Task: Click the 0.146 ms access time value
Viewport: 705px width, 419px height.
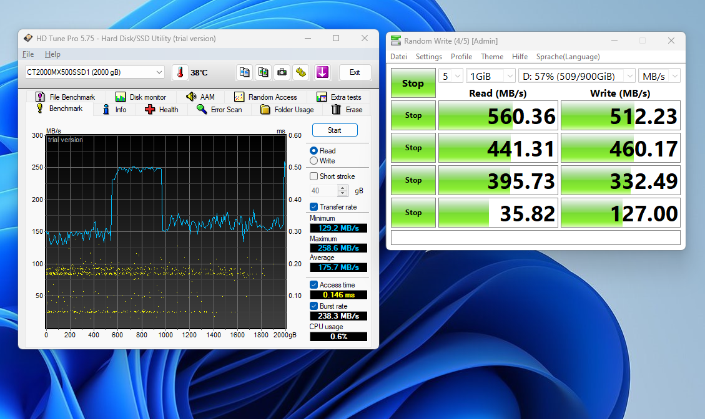Action: [338, 295]
